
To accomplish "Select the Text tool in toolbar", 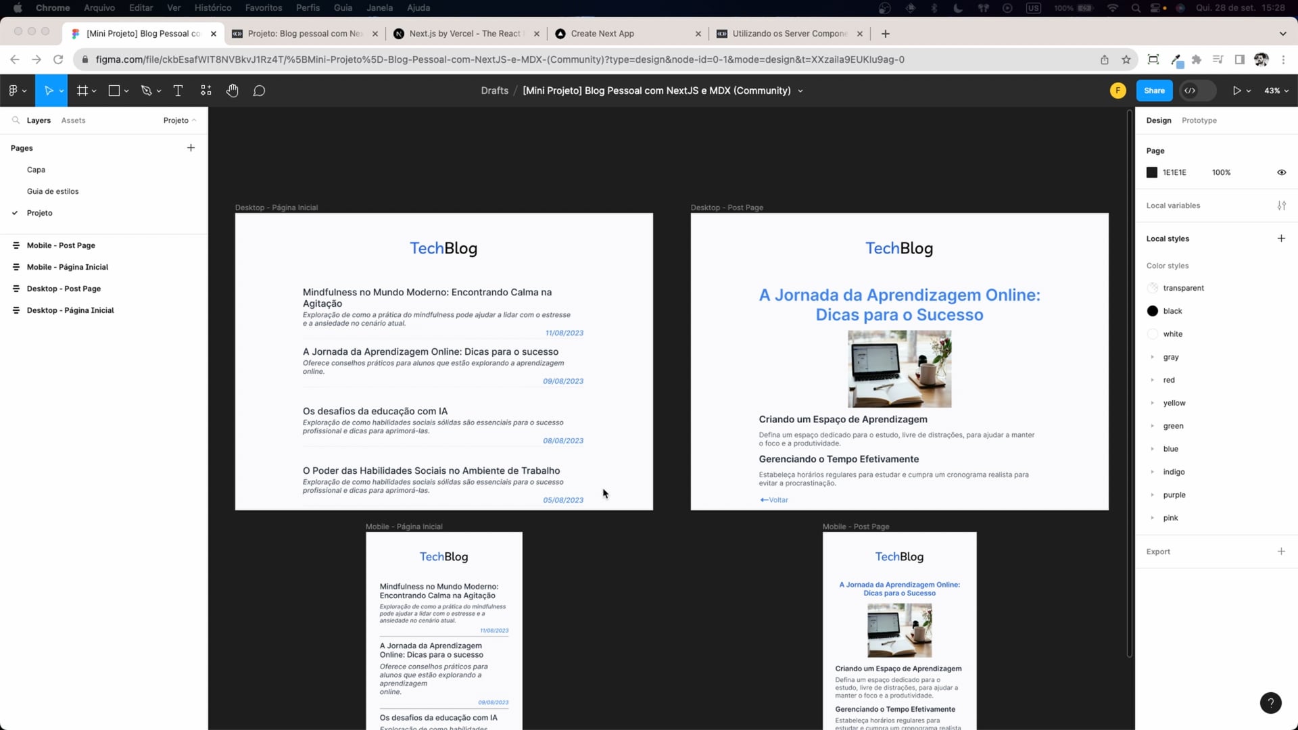I will [x=178, y=91].
